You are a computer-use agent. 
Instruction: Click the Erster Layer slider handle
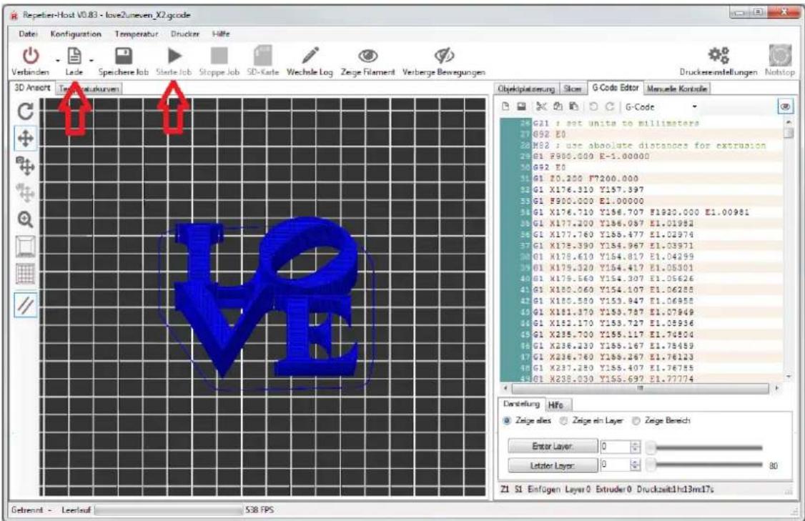coord(651,447)
